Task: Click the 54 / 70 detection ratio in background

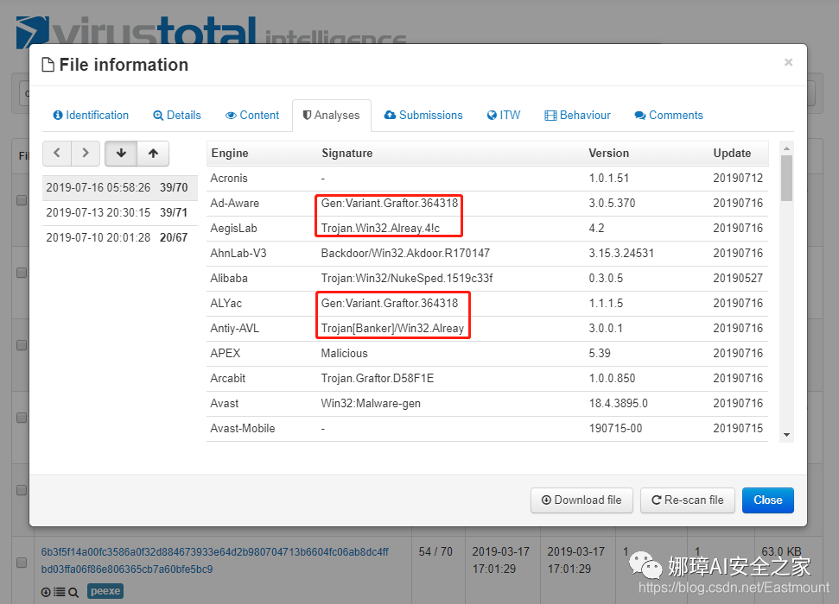Action: pyautogui.click(x=435, y=551)
